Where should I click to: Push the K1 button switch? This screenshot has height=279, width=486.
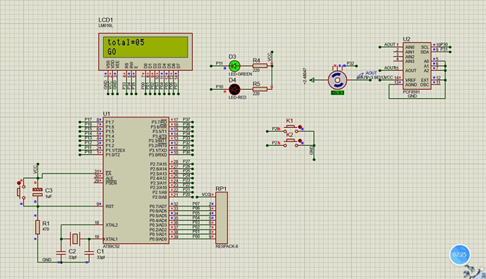pos(290,128)
